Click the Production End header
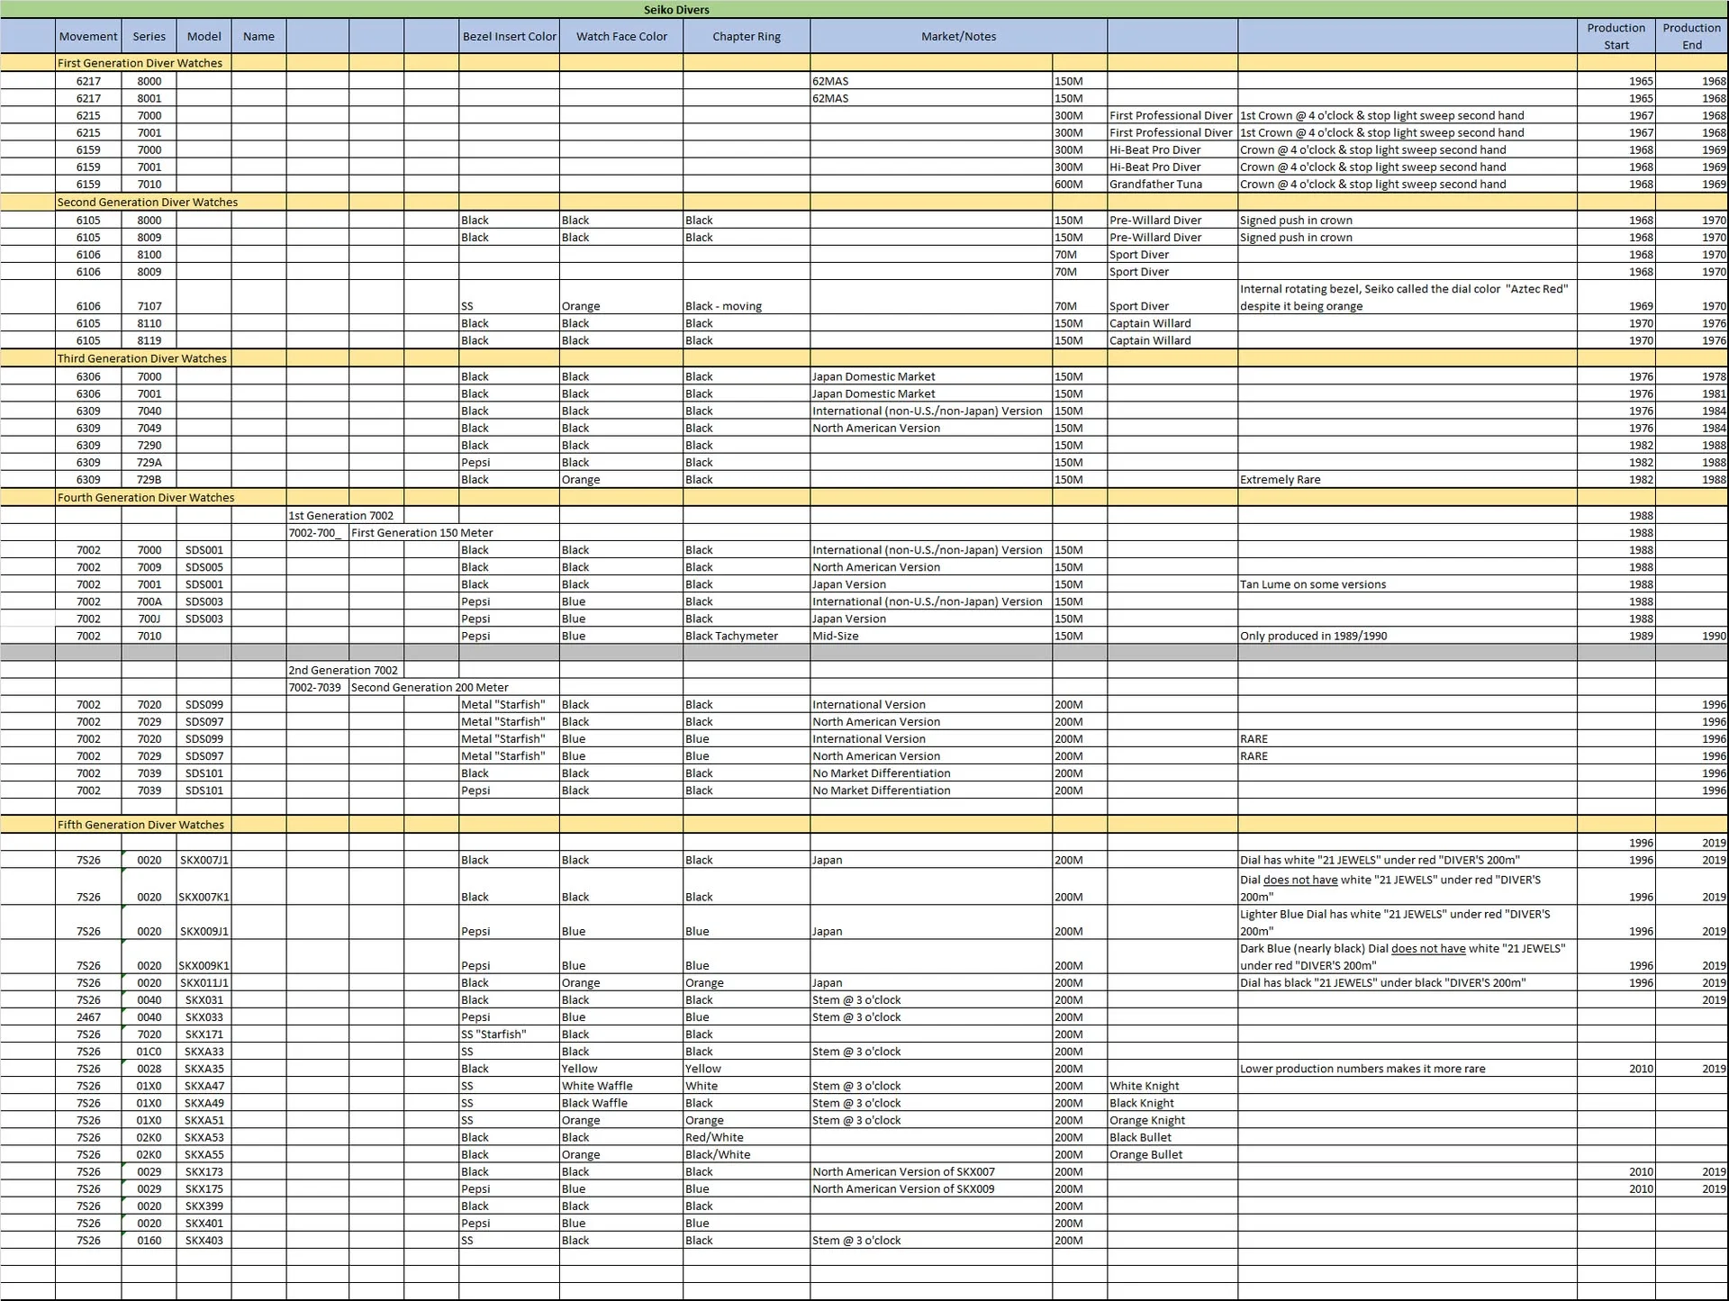Viewport: 1729px width, 1301px height. click(x=1691, y=37)
